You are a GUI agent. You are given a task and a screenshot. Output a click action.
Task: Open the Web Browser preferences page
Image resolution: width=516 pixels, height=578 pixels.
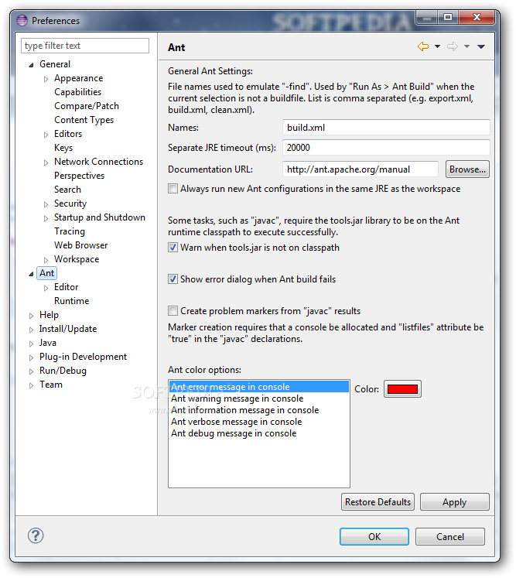coord(81,245)
